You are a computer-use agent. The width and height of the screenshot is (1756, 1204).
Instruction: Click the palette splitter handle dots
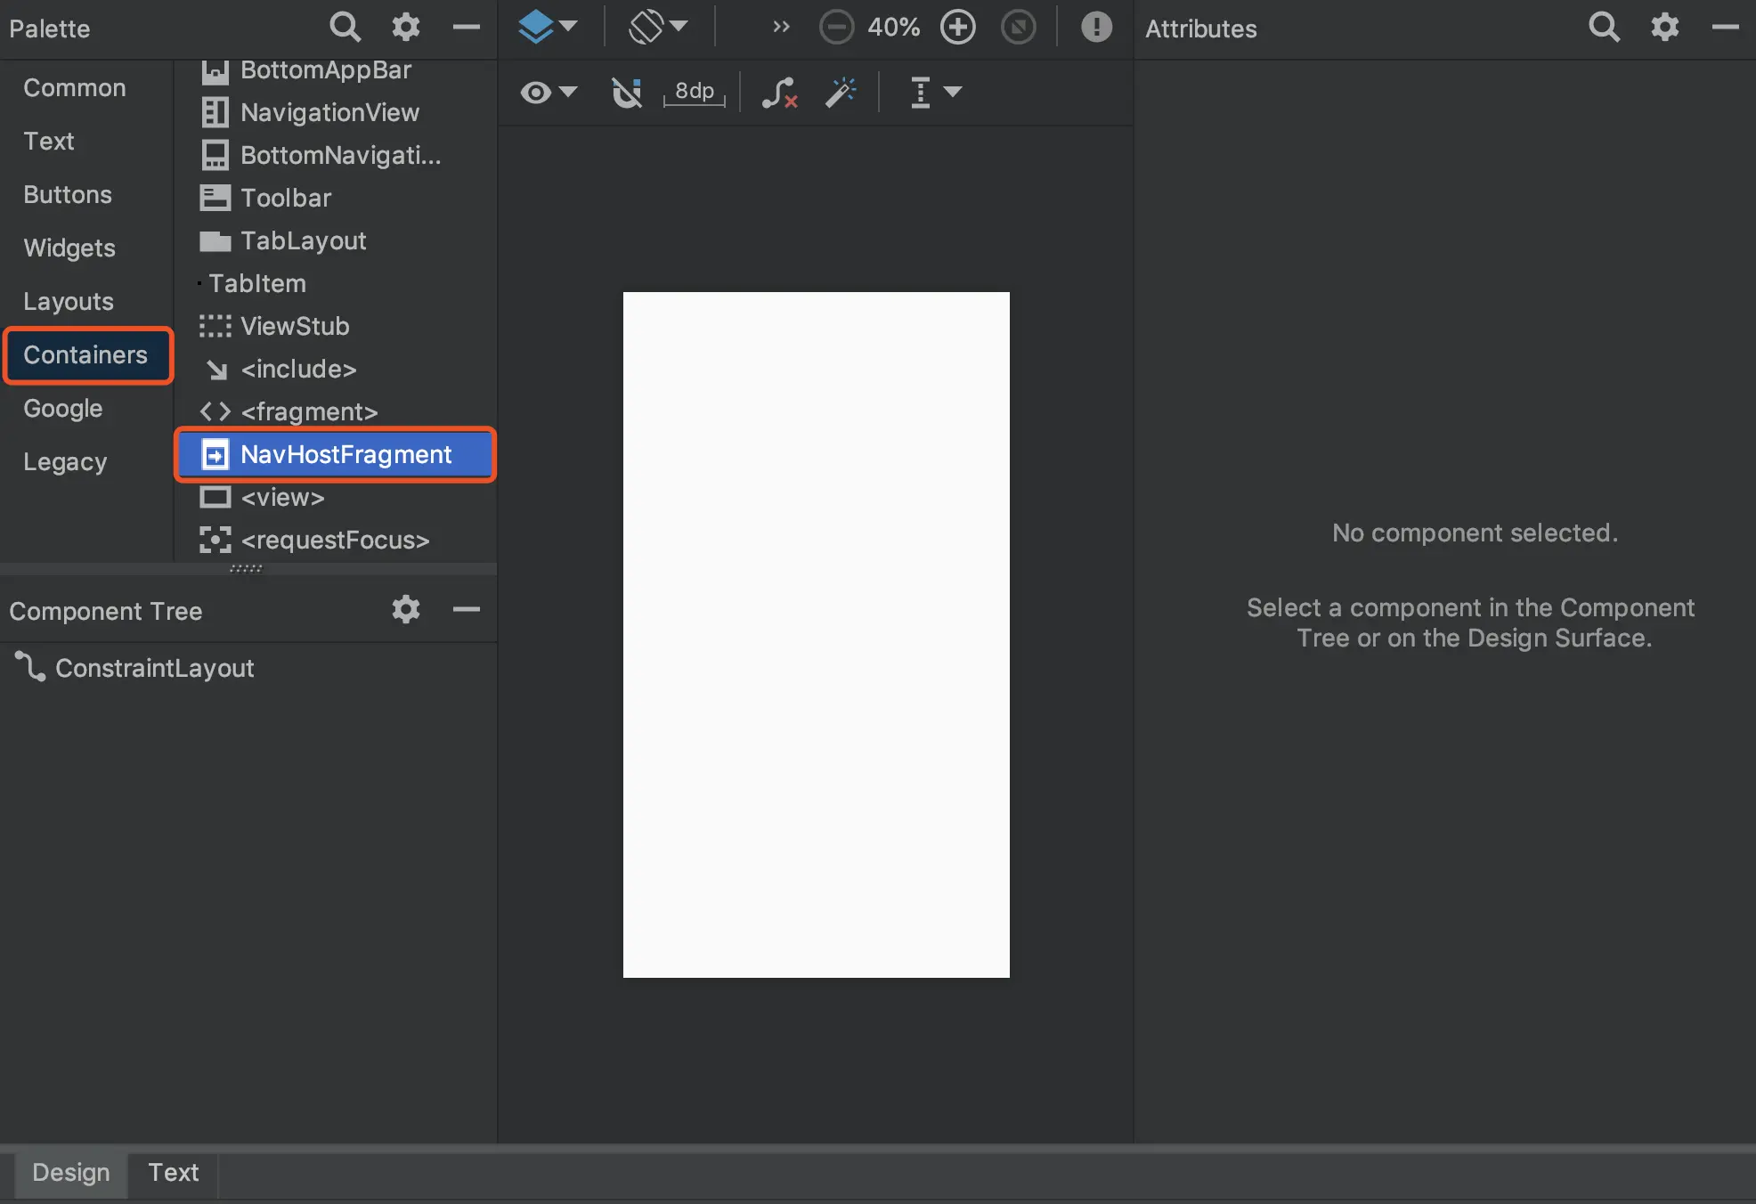coord(246,568)
